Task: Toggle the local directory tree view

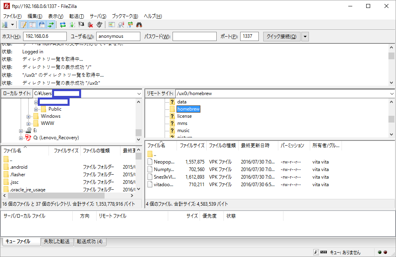Action: pyautogui.click(x=33, y=25)
